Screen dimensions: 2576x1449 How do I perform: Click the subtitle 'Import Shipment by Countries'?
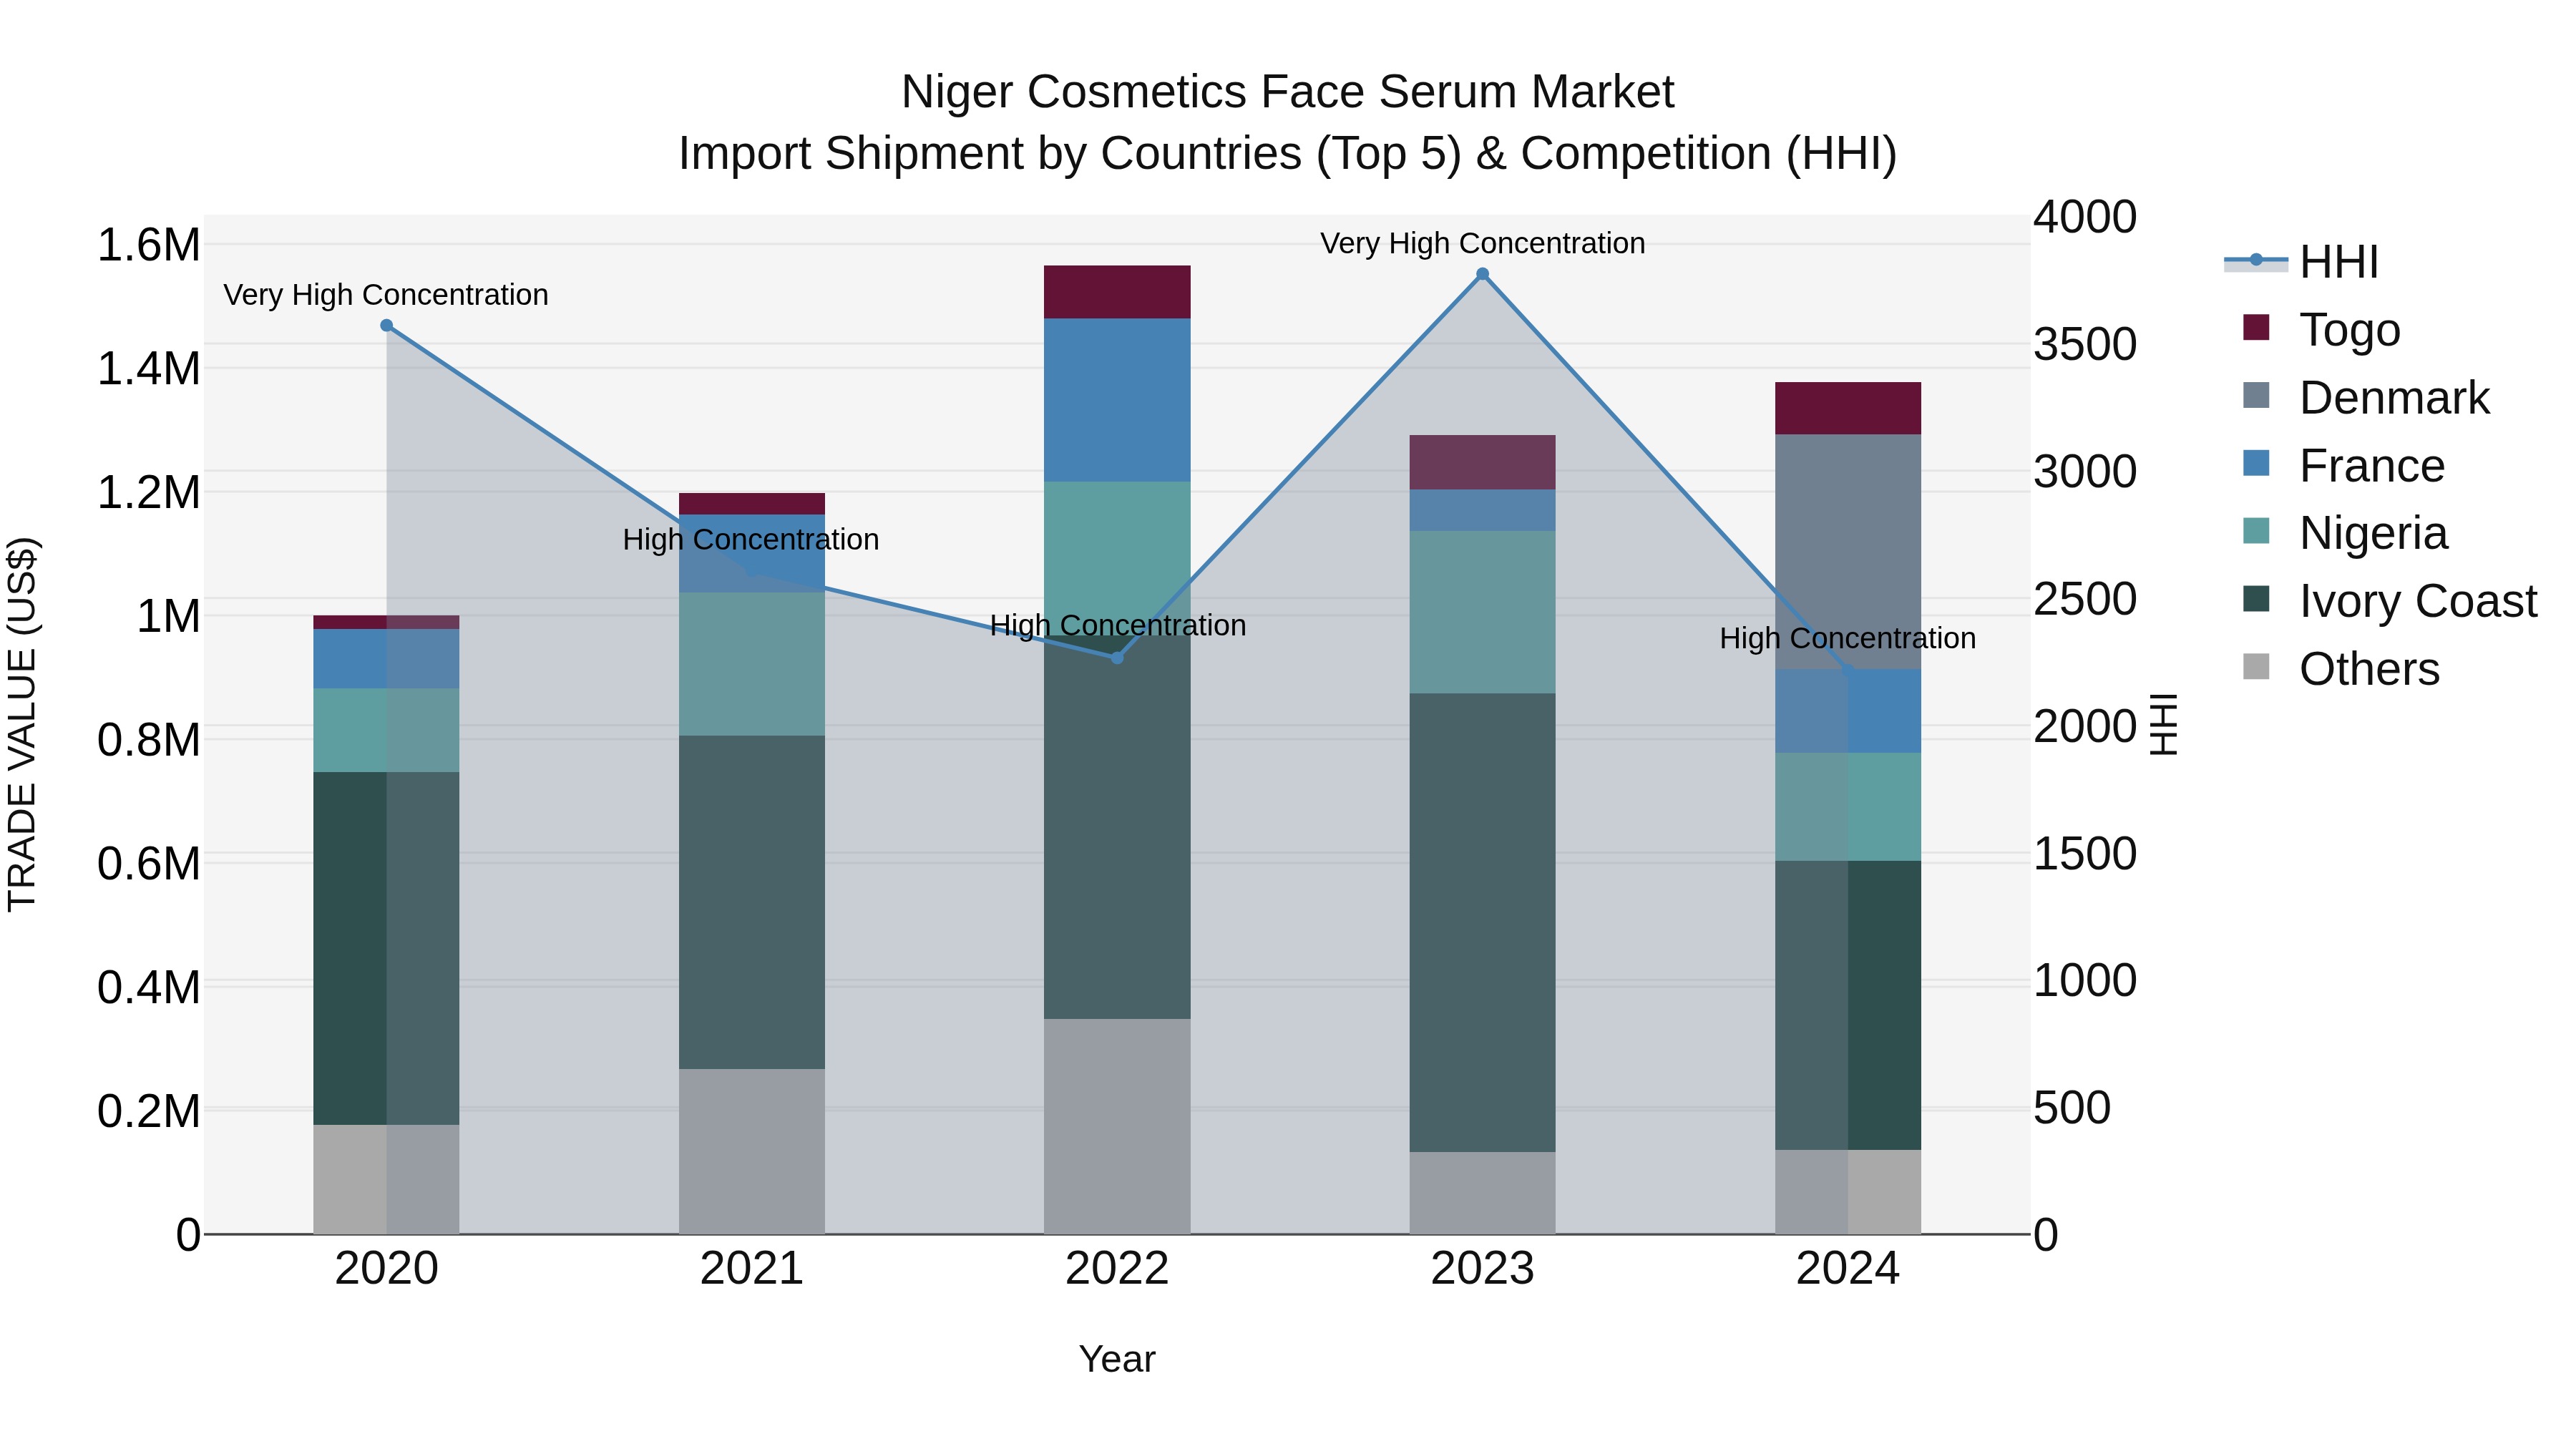[990, 154]
